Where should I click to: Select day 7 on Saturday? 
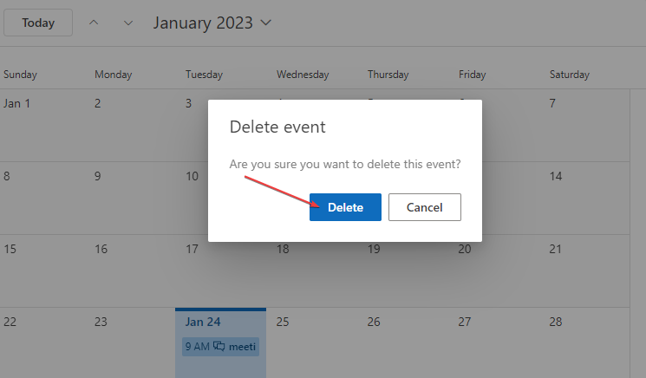tap(552, 104)
